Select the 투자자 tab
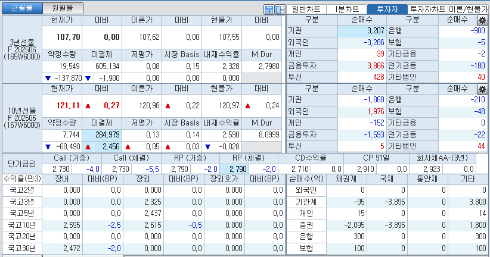Image resolution: width=490 pixels, height=257 pixels. point(387,9)
